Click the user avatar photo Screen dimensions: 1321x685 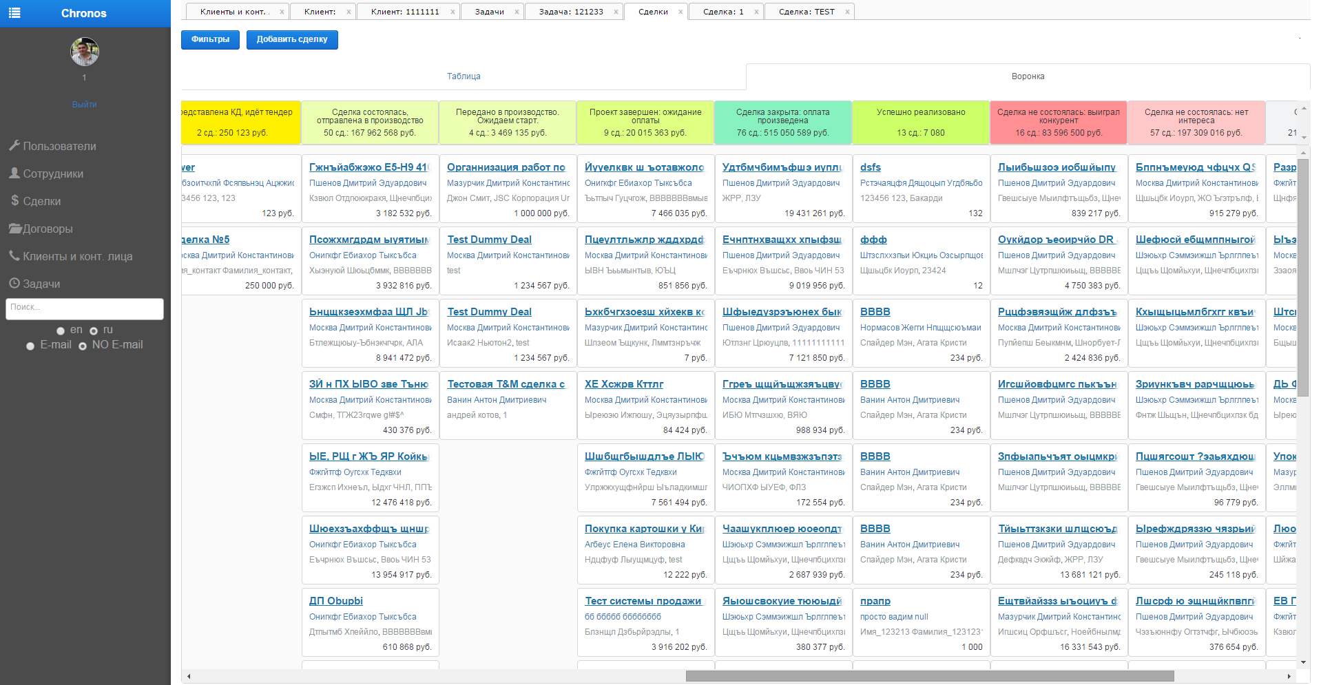85,52
